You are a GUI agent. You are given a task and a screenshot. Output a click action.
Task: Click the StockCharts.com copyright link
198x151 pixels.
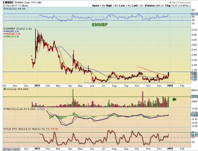click(180, 2)
